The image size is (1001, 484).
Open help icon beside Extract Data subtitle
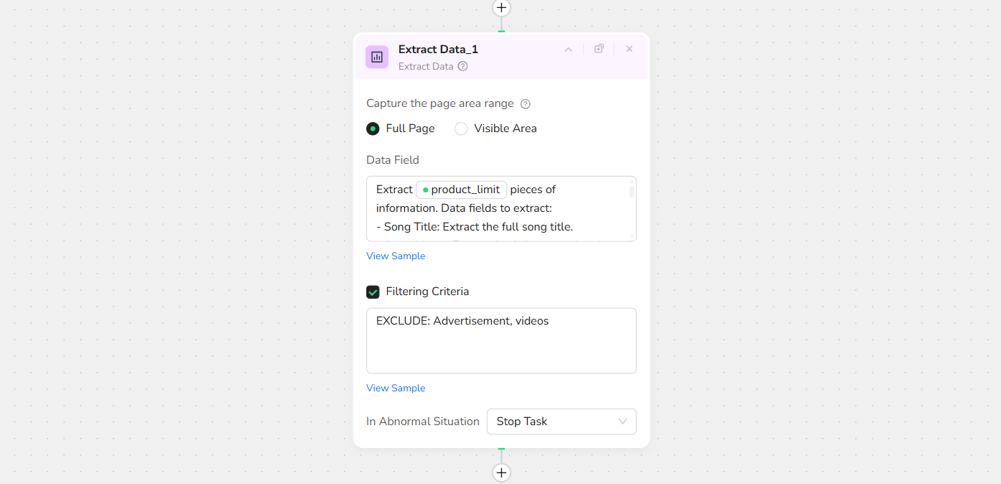point(463,66)
